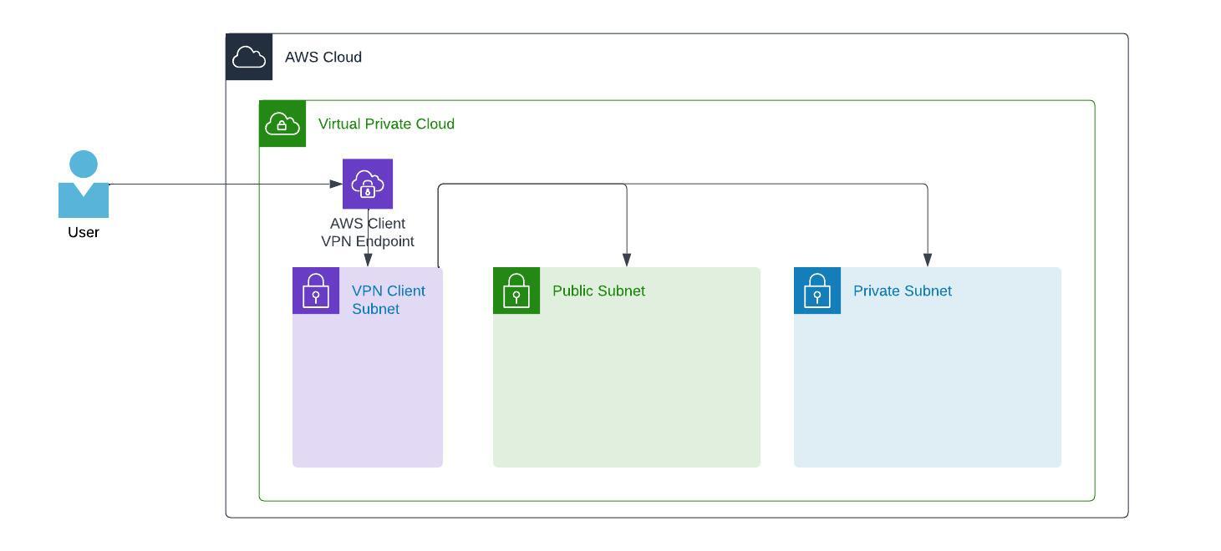
Task: Click the User text label
Action: [83, 232]
